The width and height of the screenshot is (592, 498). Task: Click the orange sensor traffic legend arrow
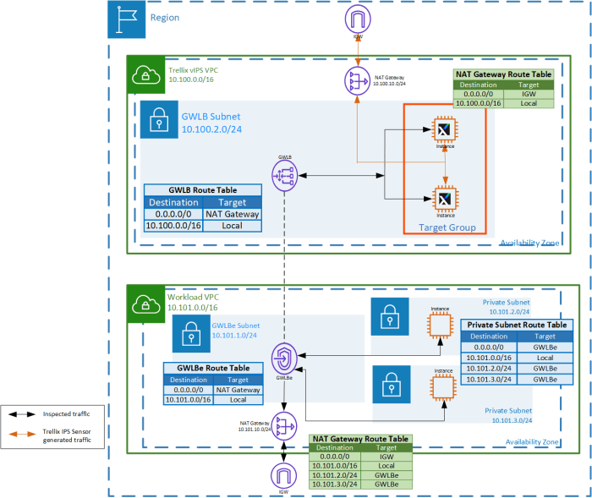click(x=22, y=435)
